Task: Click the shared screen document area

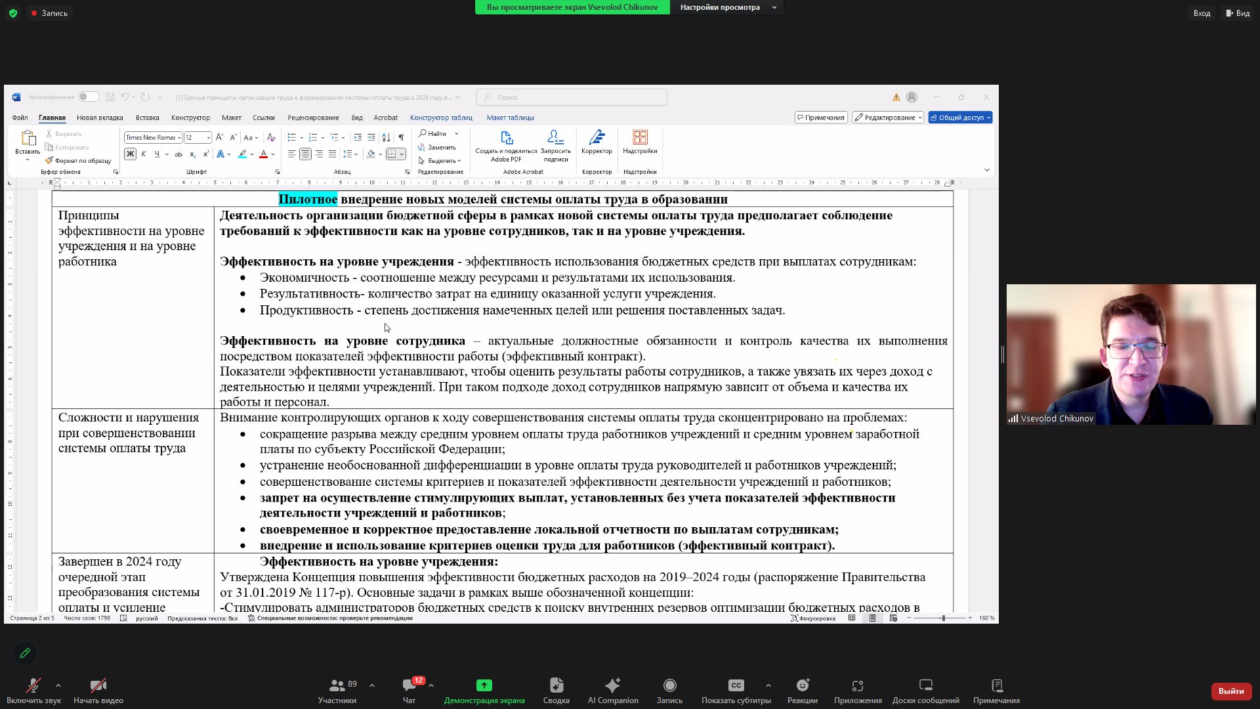Action: click(x=501, y=394)
